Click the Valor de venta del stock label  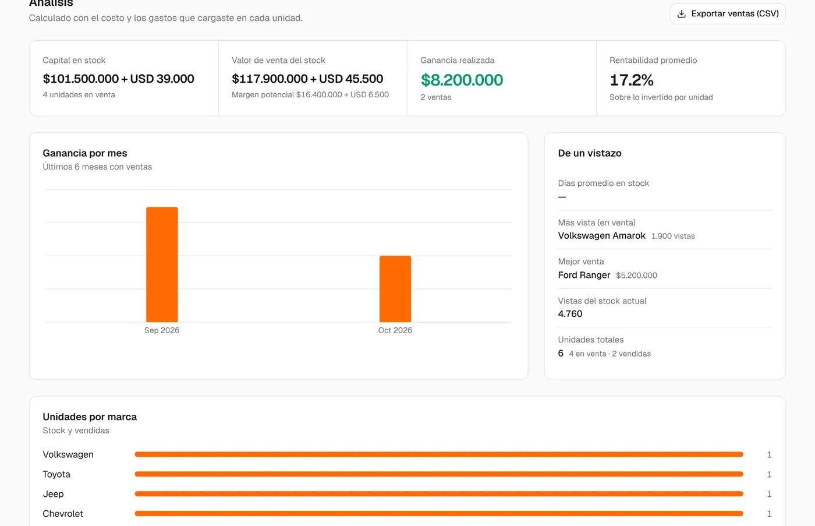tap(278, 60)
